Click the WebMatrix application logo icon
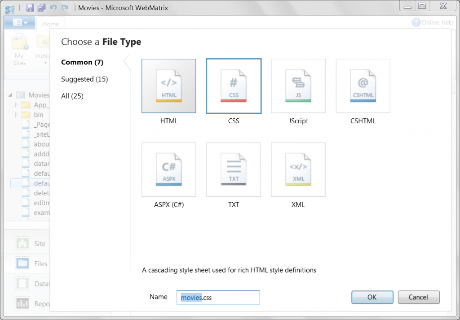 (x=10, y=9)
